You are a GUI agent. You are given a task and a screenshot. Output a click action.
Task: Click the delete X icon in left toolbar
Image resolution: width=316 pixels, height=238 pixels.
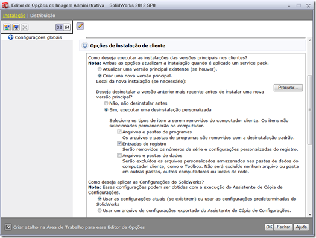click(x=25, y=27)
